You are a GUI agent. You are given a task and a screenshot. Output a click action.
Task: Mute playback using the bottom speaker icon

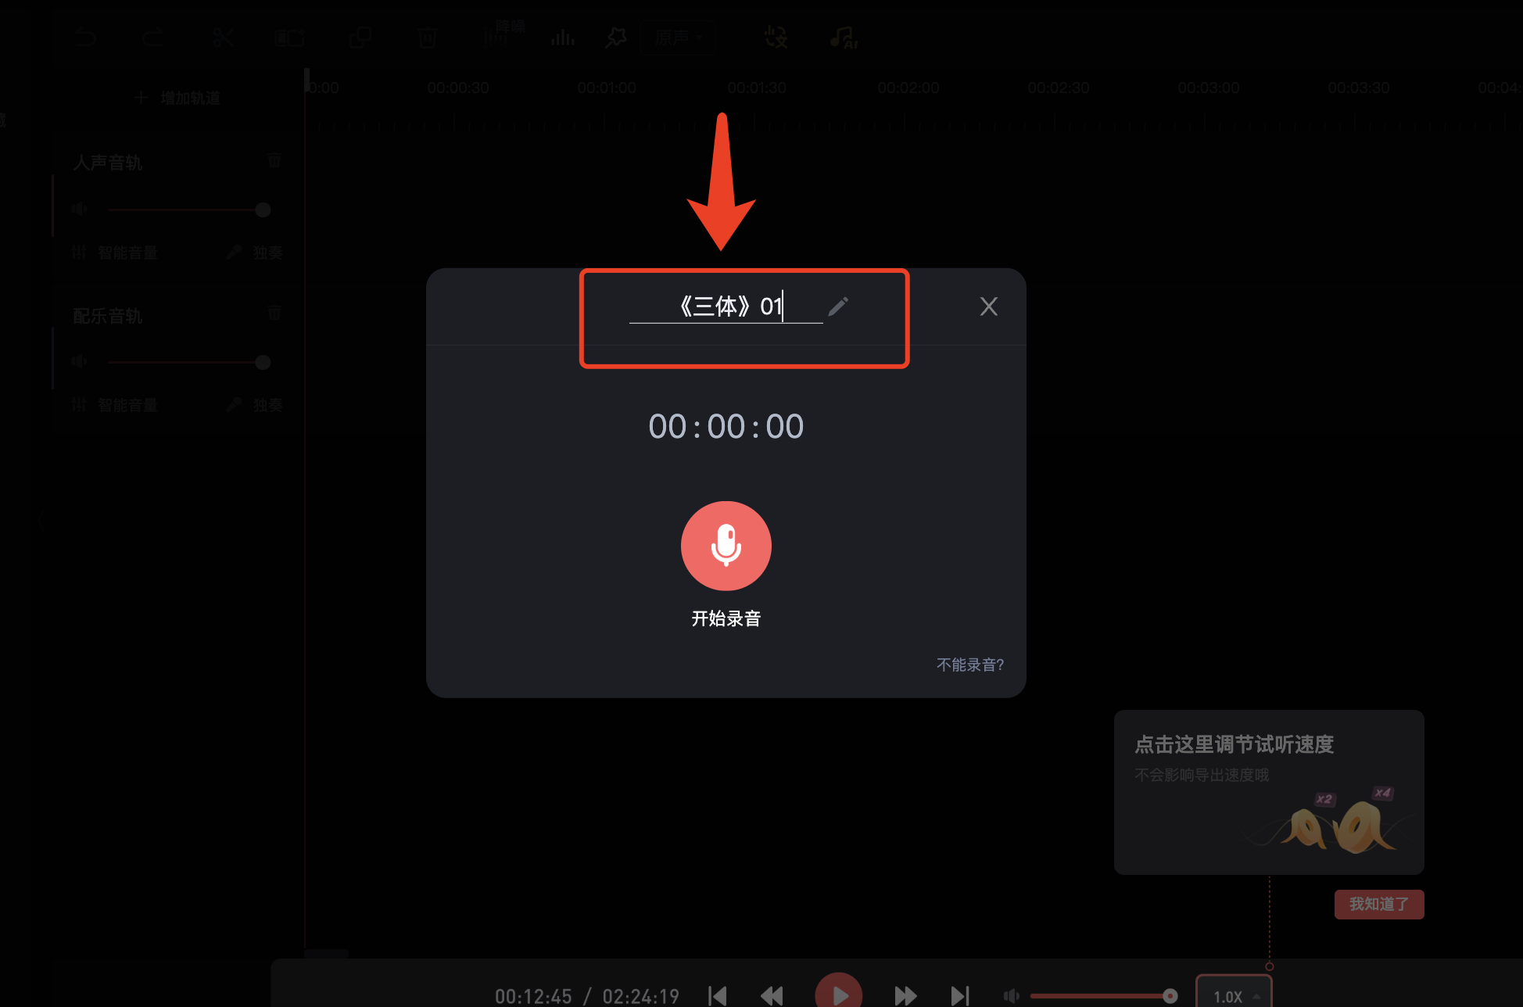pos(1012,995)
